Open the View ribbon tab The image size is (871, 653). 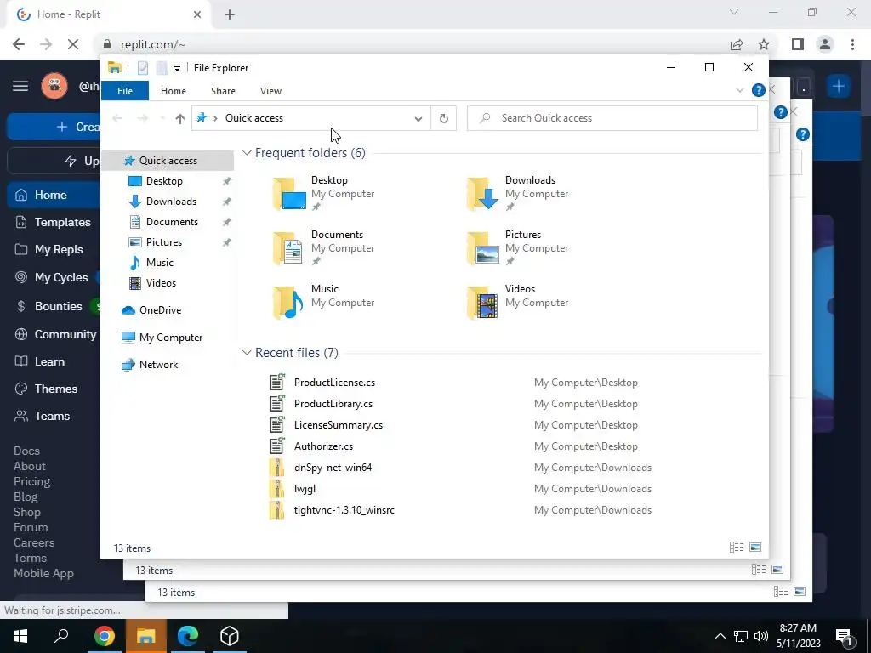270,91
